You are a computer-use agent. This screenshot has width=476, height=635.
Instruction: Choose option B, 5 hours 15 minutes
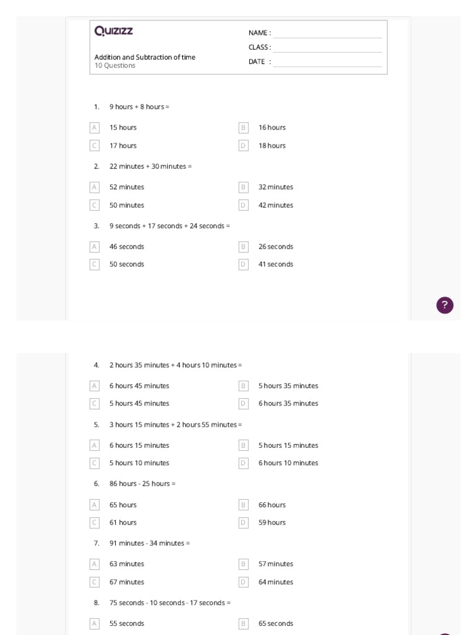(244, 445)
